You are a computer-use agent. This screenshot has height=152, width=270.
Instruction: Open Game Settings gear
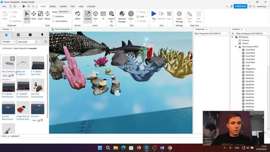tap(179, 16)
